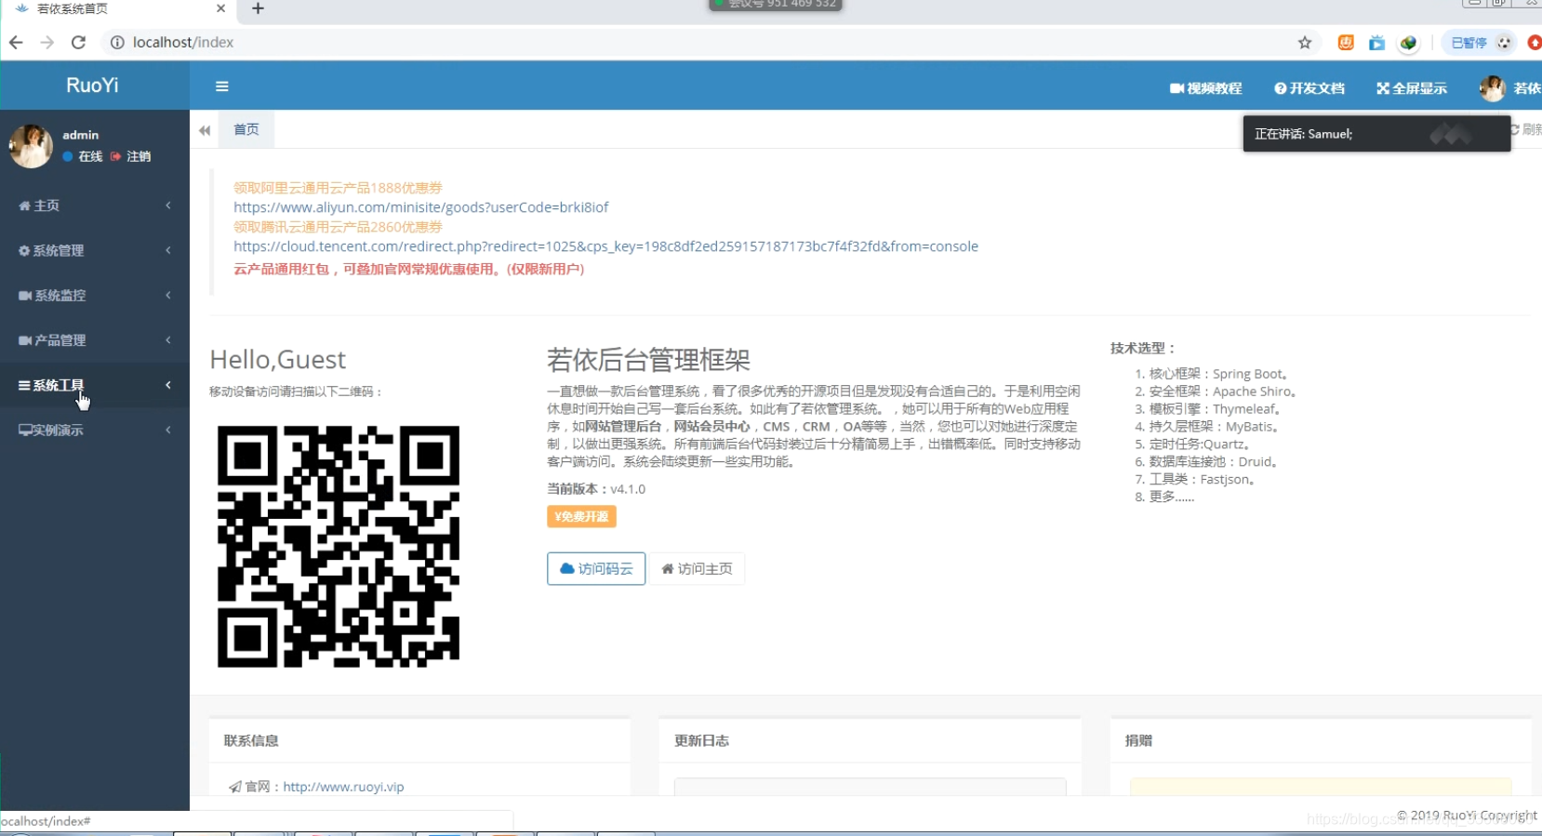Open a new browser tab with plus
The height and width of the screenshot is (836, 1542).
pos(258,8)
